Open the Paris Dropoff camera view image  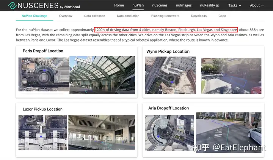pos(102,75)
